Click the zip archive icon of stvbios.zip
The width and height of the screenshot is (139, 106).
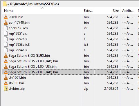pyautogui.click(x=6, y=89)
